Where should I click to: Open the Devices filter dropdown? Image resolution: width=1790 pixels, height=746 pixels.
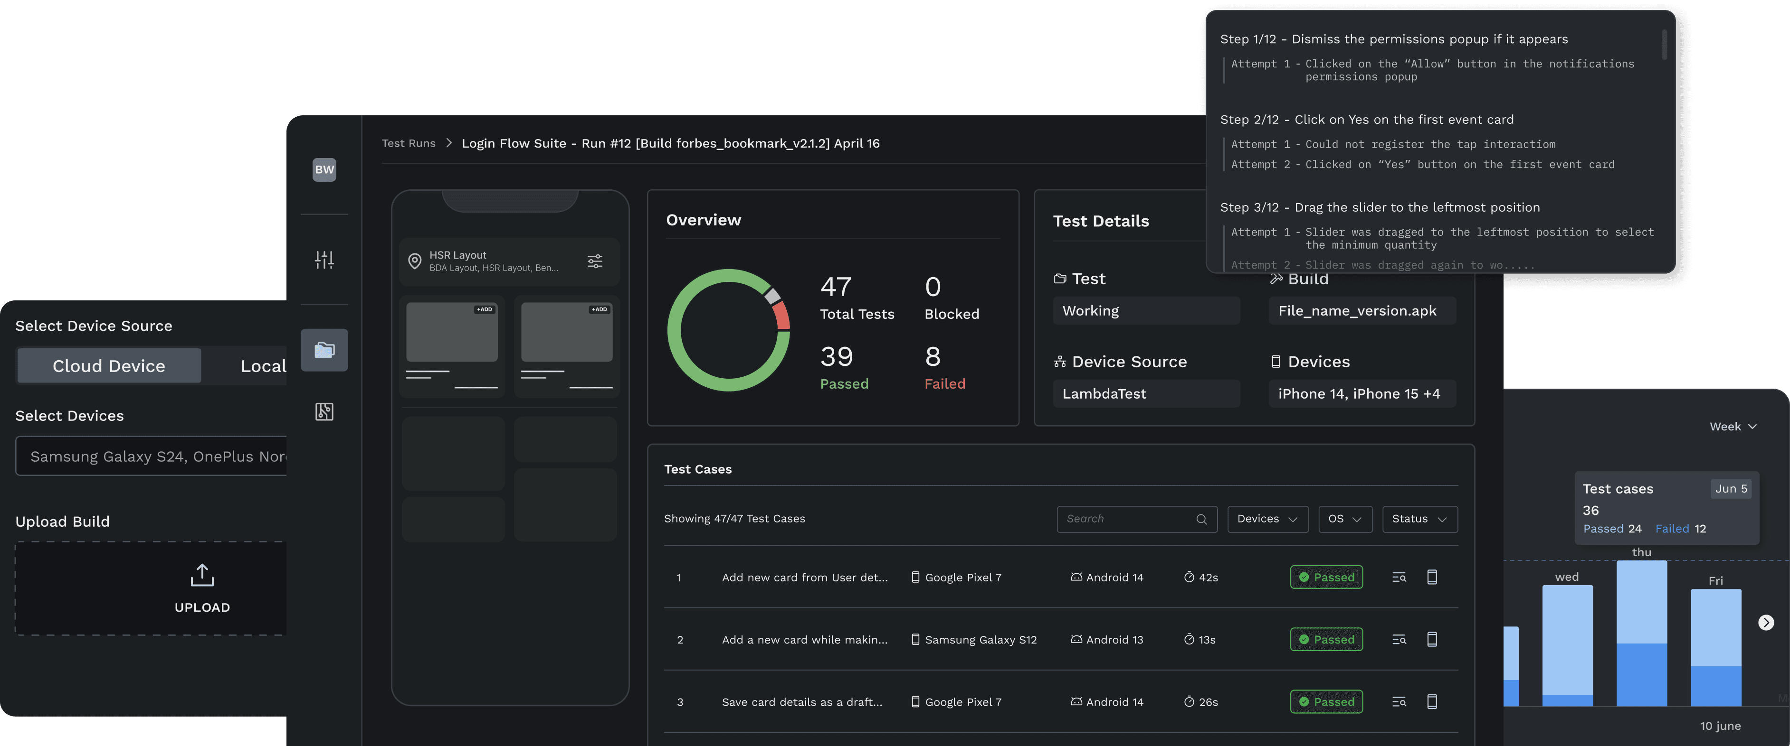[x=1267, y=519]
